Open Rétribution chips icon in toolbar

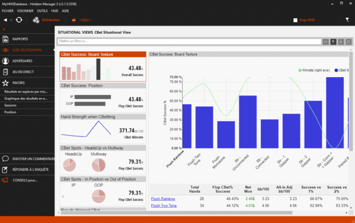[x=36, y=20]
